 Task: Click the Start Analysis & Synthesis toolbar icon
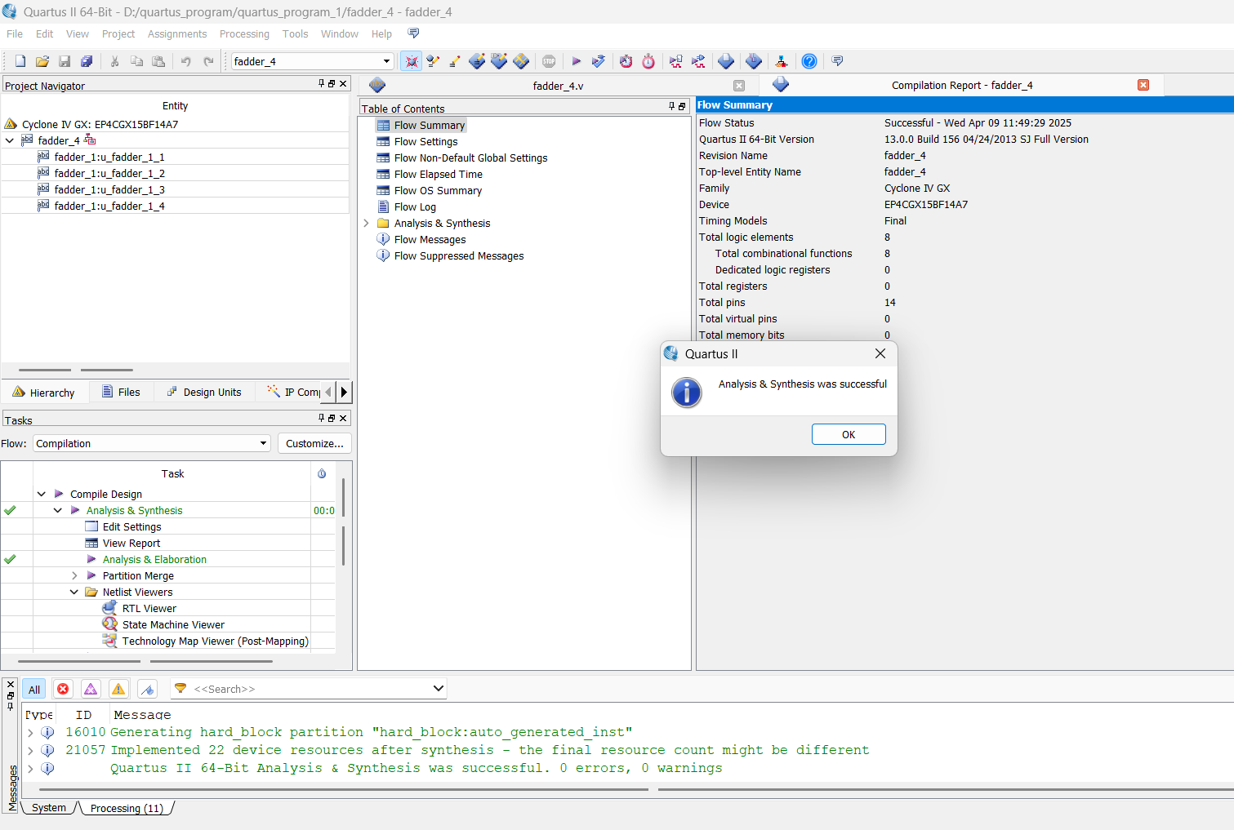click(x=599, y=61)
